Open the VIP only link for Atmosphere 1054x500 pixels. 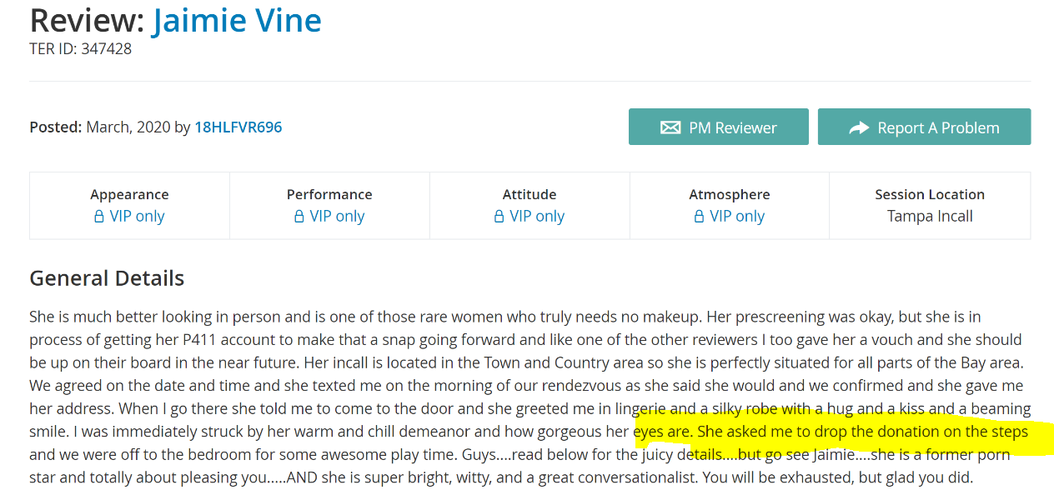tap(737, 217)
